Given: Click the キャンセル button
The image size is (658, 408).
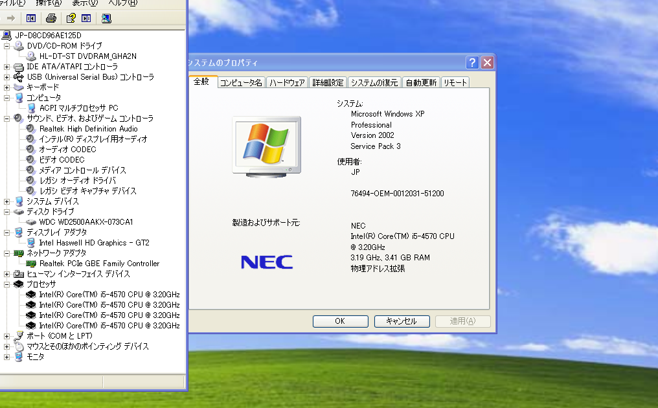Looking at the screenshot, I should [402, 321].
